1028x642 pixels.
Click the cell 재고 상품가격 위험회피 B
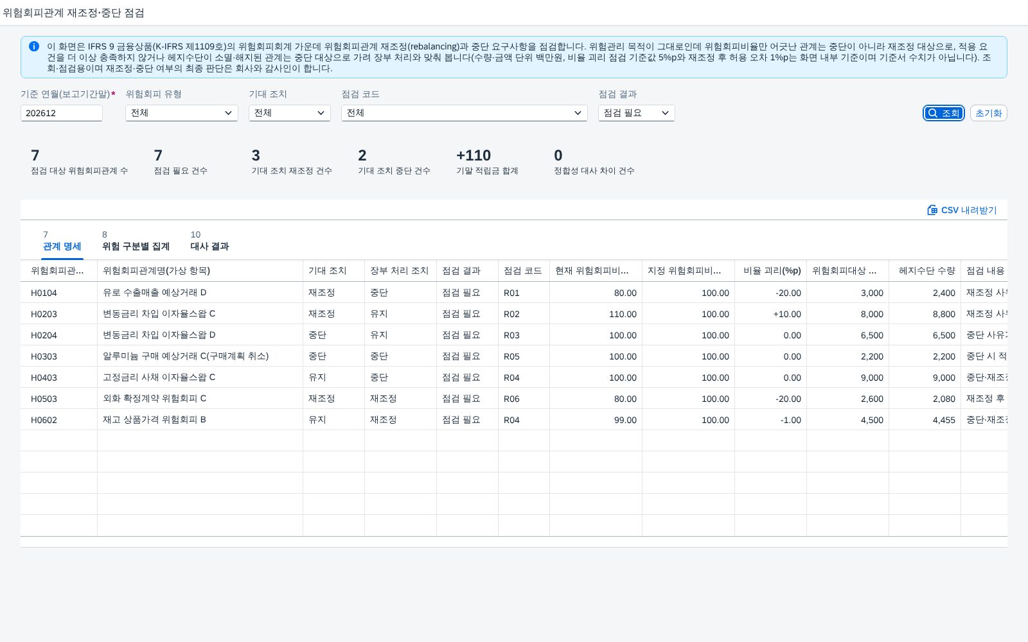154,420
